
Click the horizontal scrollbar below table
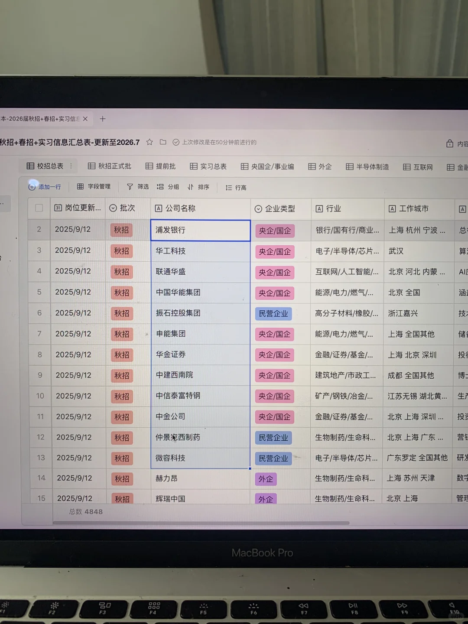pyautogui.click(x=201, y=523)
